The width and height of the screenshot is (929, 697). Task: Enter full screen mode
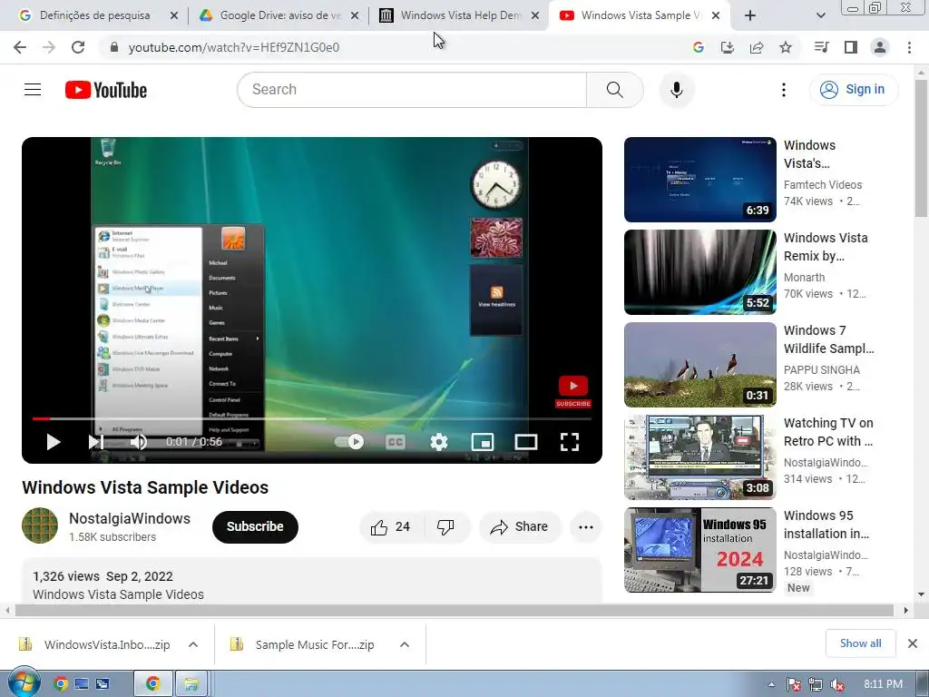pyautogui.click(x=570, y=442)
